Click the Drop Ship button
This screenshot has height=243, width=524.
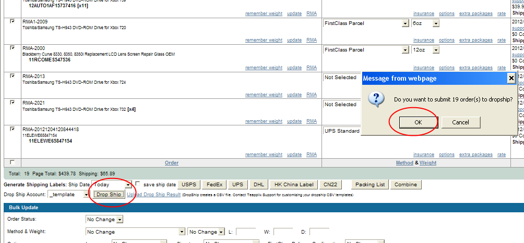(x=109, y=194)
